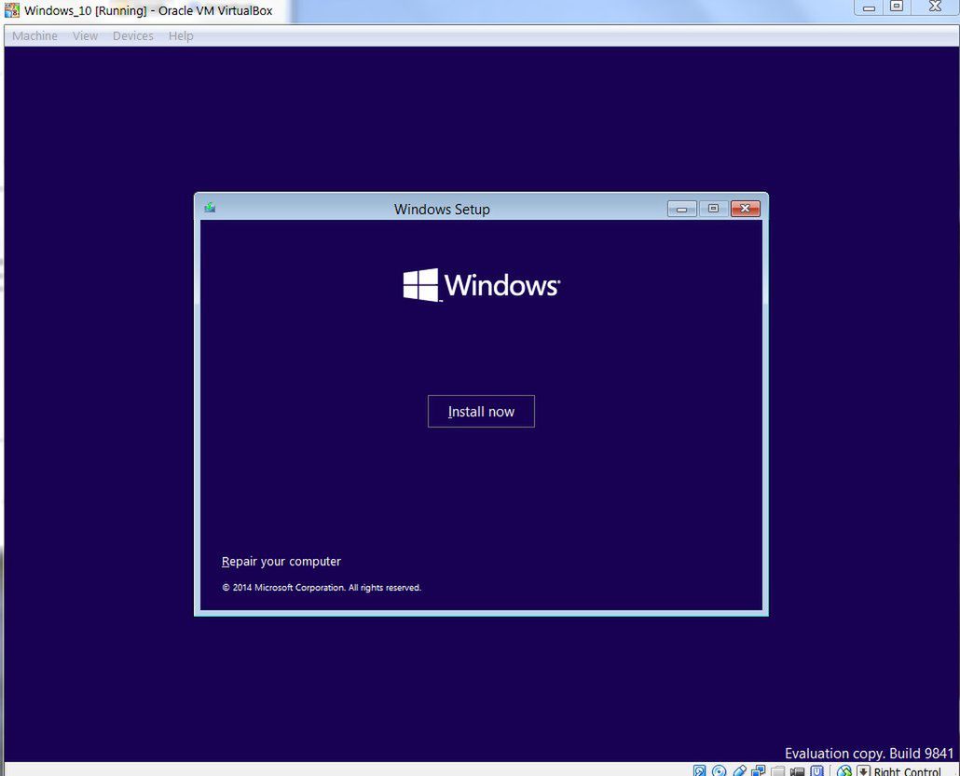Open the Devices menu
This screenshot has height=776, width=960.
(133, 36)
